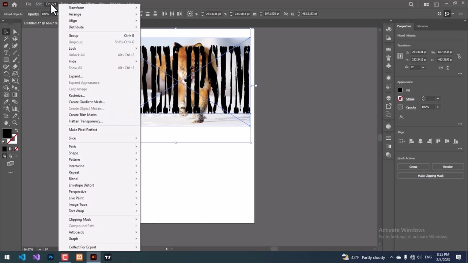The image size is (468, 263).
Task: Click the Fill color swatch in Appearance
Action: (400, 90)
